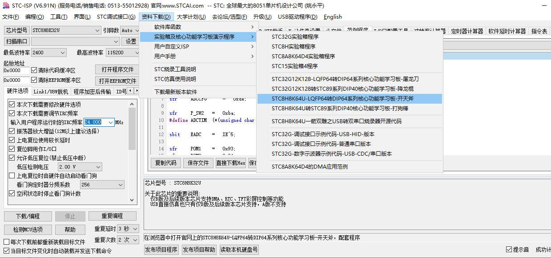Viewport: 551px width, 258px height.
Task: Click the 检测MCU选项 button
Action: click(x=28, y=230)
